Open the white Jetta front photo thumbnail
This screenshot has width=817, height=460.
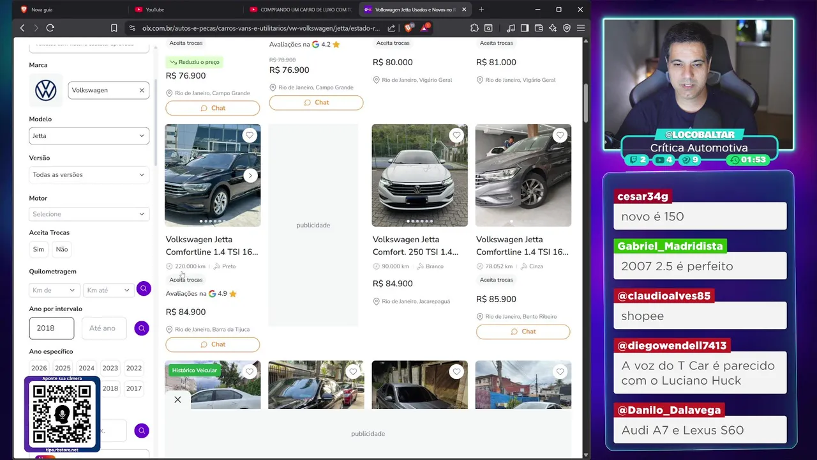pos(419,175)
